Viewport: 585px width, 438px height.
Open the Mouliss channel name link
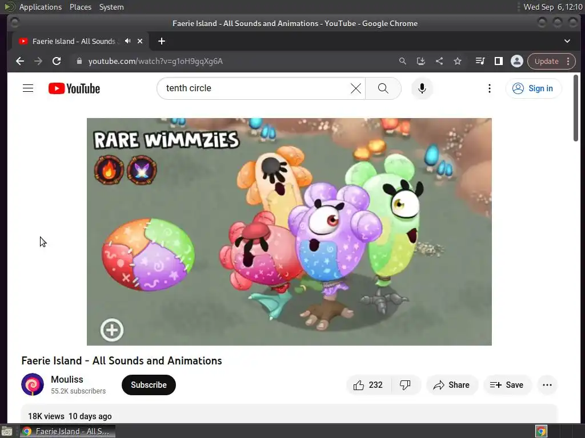coord(67,379)
